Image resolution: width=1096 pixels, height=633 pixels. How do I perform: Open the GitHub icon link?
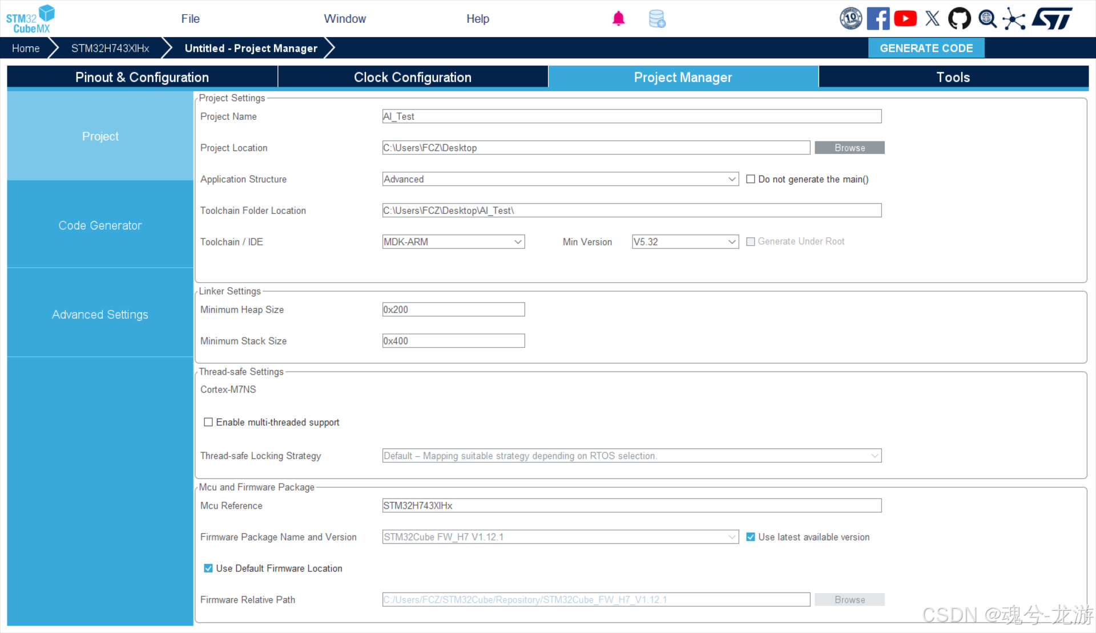pyautogui.click(x=959, y=18)
